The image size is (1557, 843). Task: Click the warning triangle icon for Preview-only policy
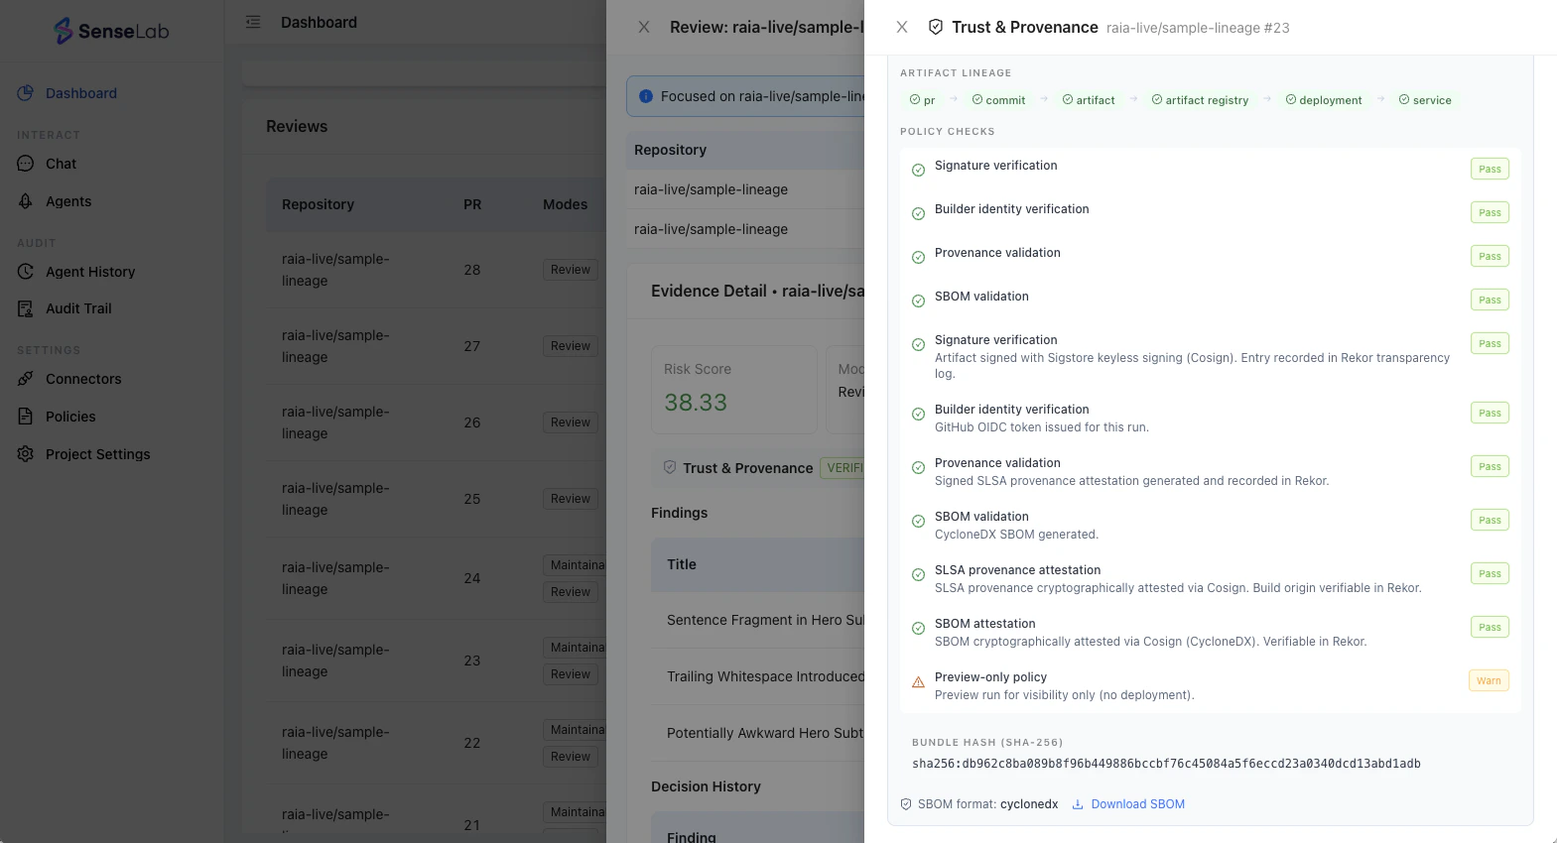918,682
